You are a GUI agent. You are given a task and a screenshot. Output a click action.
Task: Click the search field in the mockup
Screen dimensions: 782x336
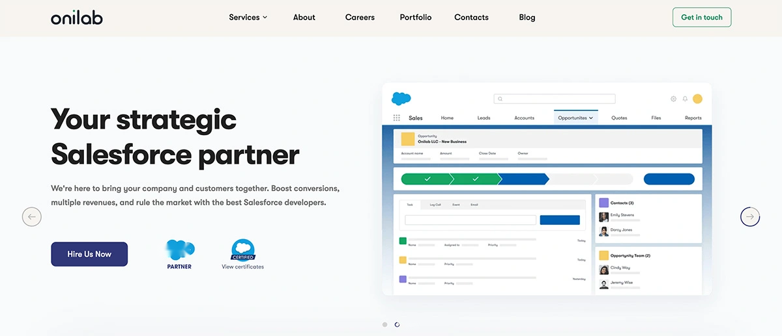coord(555,99)
